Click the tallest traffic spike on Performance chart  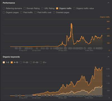coord(71,24)
